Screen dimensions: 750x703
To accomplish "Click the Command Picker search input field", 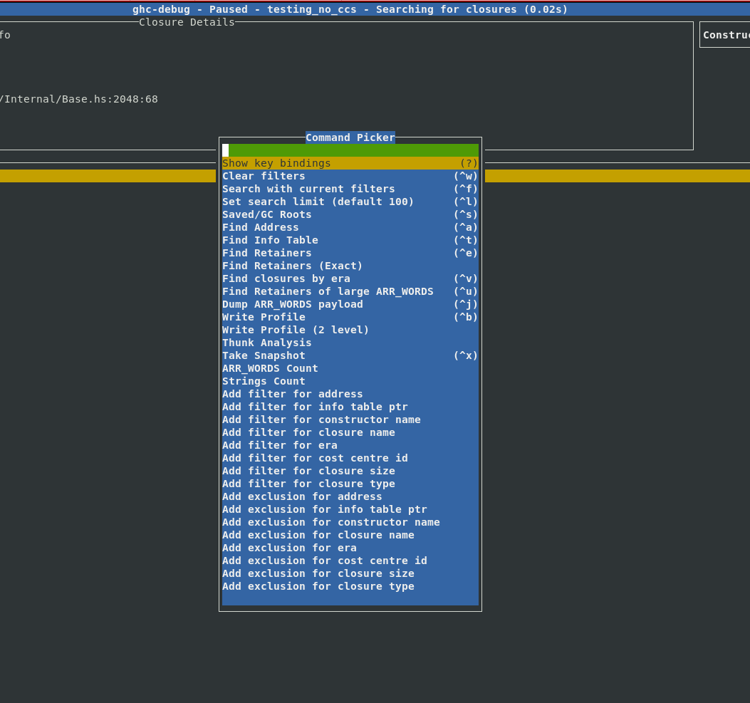I will tap(350, 150).
